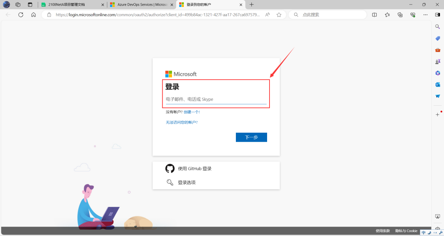The image size is (444, 236).
Task: Open the sidebar Outlook icon
Action: point(437,84)
